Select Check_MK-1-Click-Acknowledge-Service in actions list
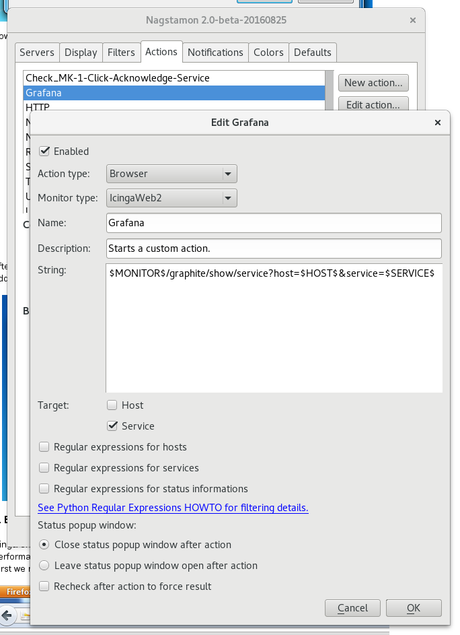 [x=174, y=77]
